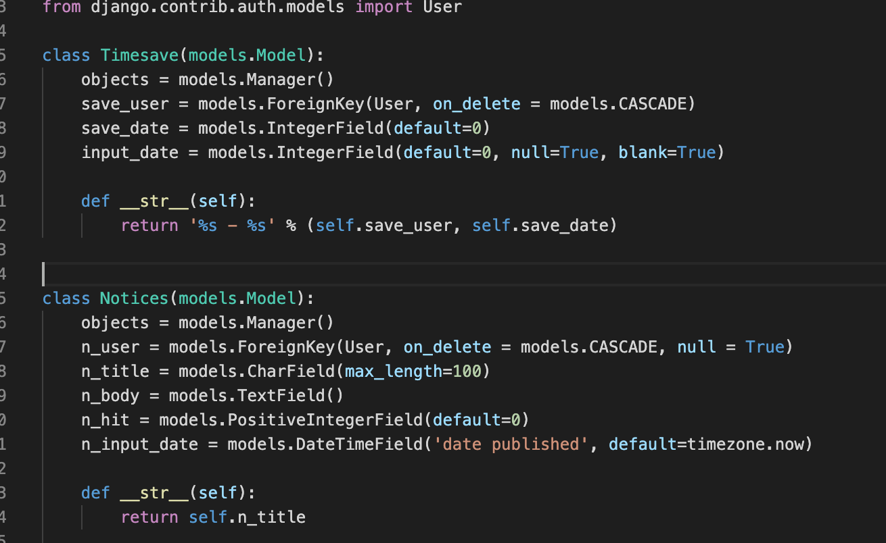Click the class name Notices
Viewport: 886px width, 543px height.
133,298
